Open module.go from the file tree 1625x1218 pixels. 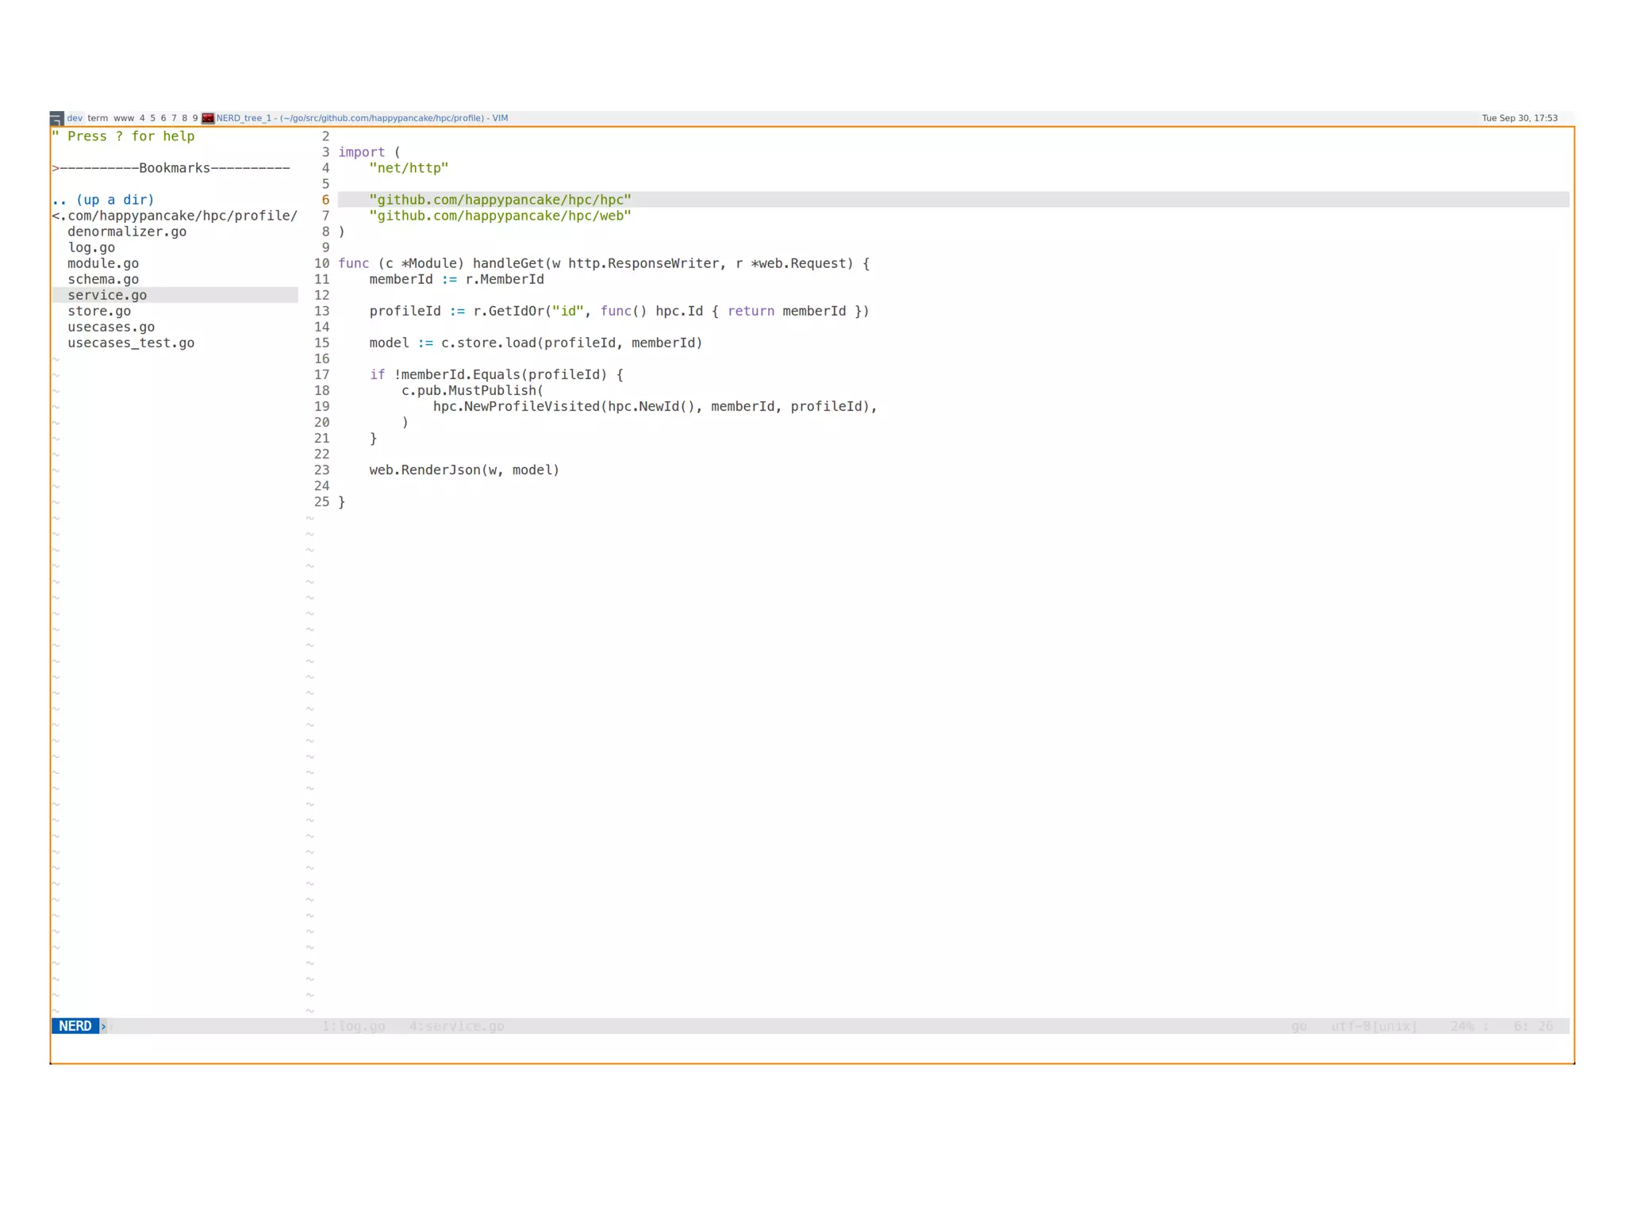click(103, 263)
